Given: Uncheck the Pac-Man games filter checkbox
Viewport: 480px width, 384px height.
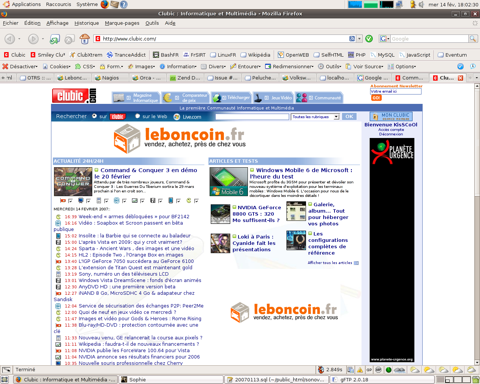Looking at the screenshot, I should pos(196,201).
